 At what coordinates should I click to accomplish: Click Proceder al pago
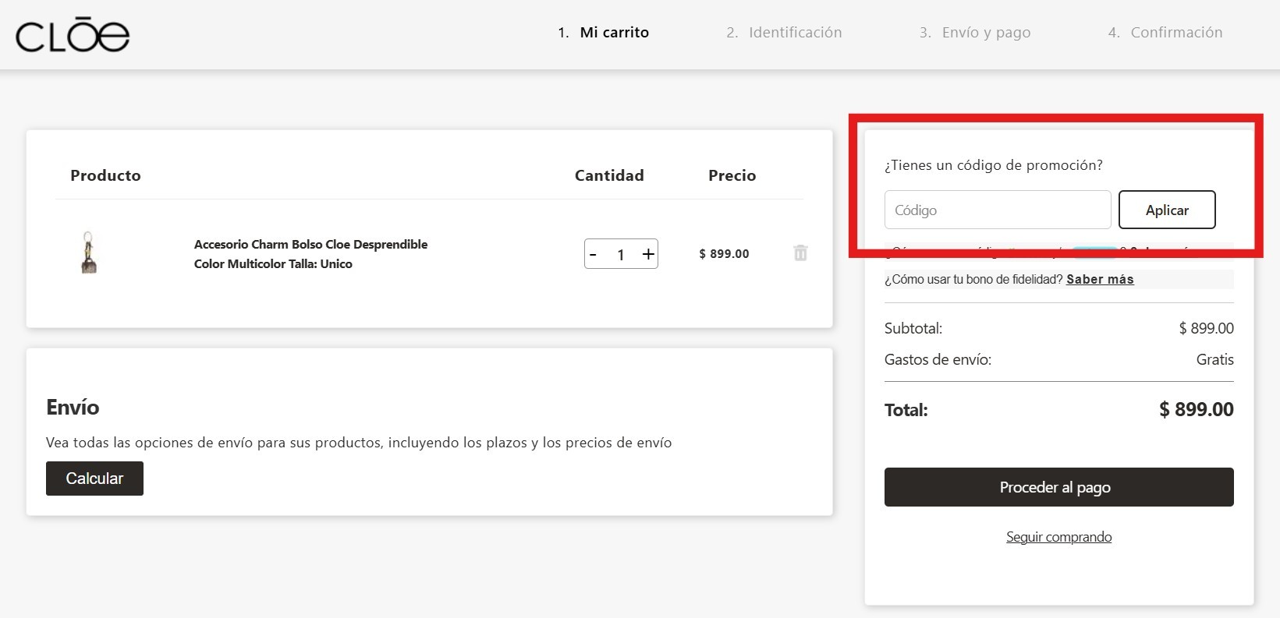click(1058, 487)
